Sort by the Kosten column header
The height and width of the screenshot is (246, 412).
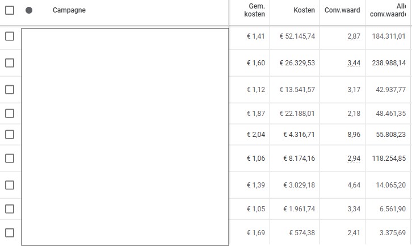[x=304, y=10]
